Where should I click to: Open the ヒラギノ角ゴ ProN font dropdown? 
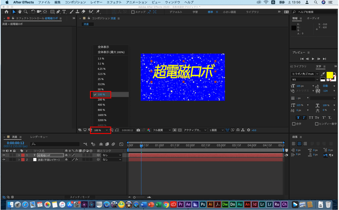pyautogui.click(x=305, y=74)
